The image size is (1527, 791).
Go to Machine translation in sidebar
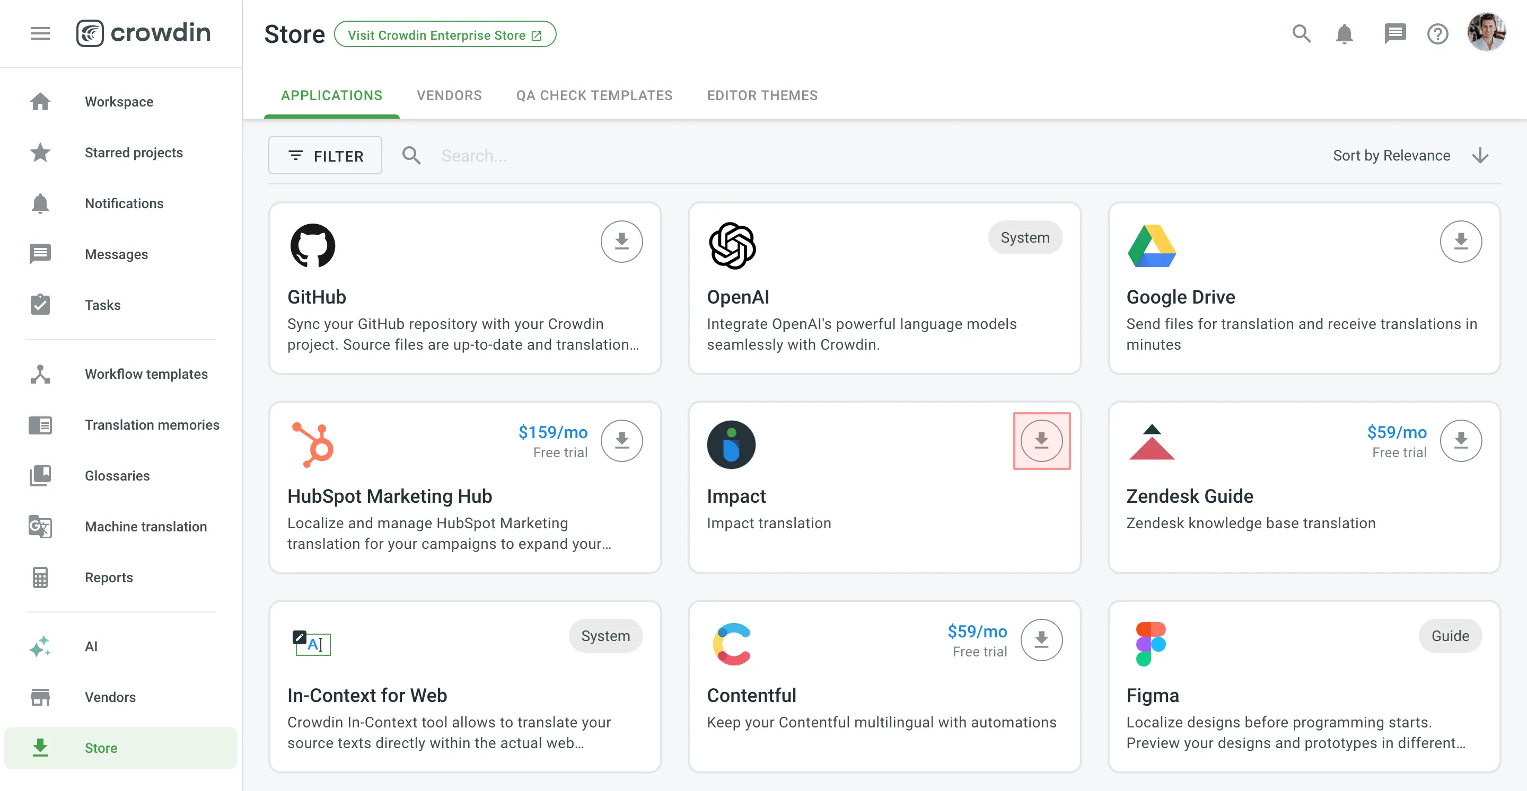tap(145, 526)
